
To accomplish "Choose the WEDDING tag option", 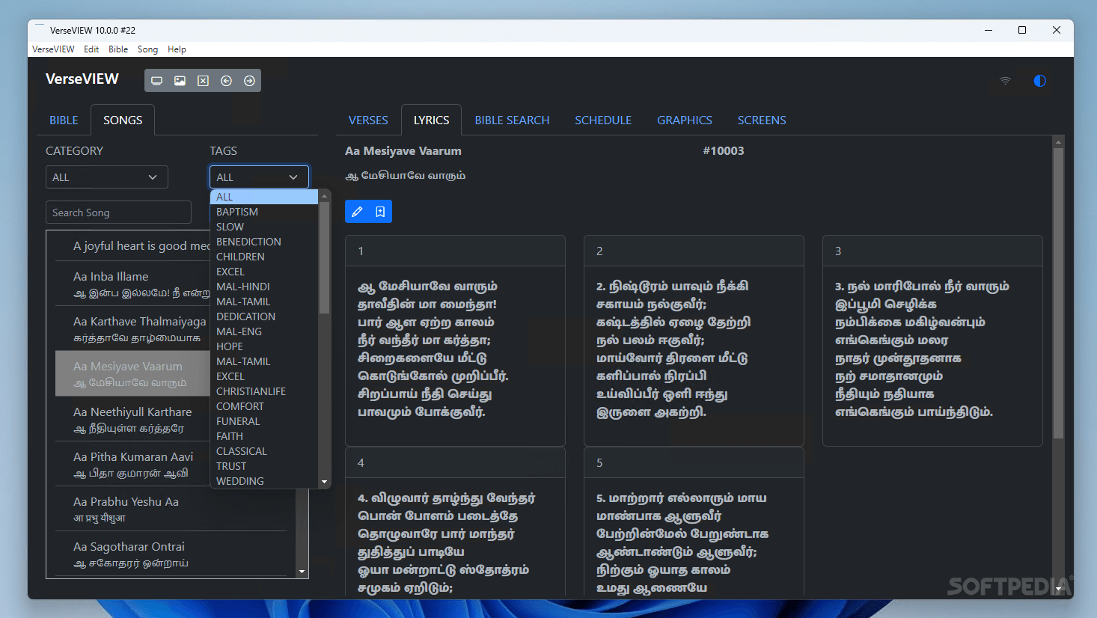I will pyautogui.click(x=264, y=481).
